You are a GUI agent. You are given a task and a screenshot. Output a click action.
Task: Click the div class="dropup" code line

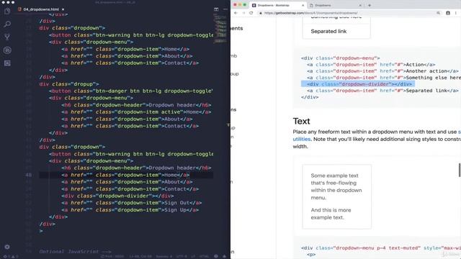69,84
